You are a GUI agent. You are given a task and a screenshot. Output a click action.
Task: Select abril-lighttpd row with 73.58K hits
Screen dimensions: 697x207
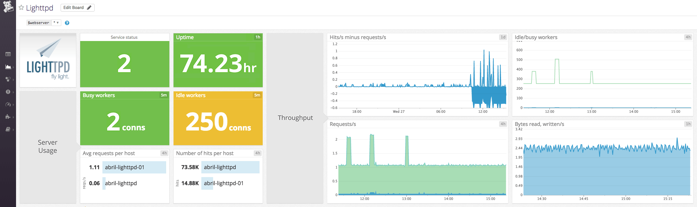[220, 167]
